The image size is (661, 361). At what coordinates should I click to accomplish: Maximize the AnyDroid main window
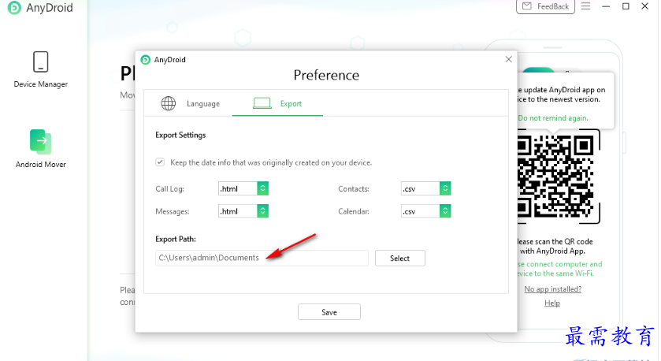[x=626, y=6]
